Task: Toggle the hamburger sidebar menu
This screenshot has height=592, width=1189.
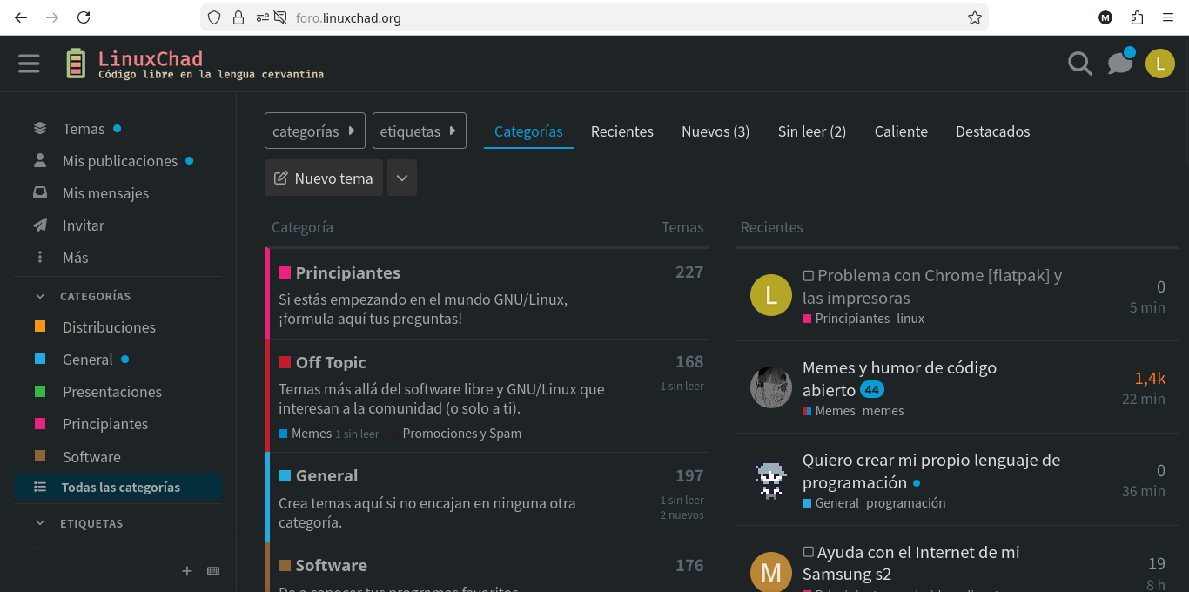Action: (29, 64)
